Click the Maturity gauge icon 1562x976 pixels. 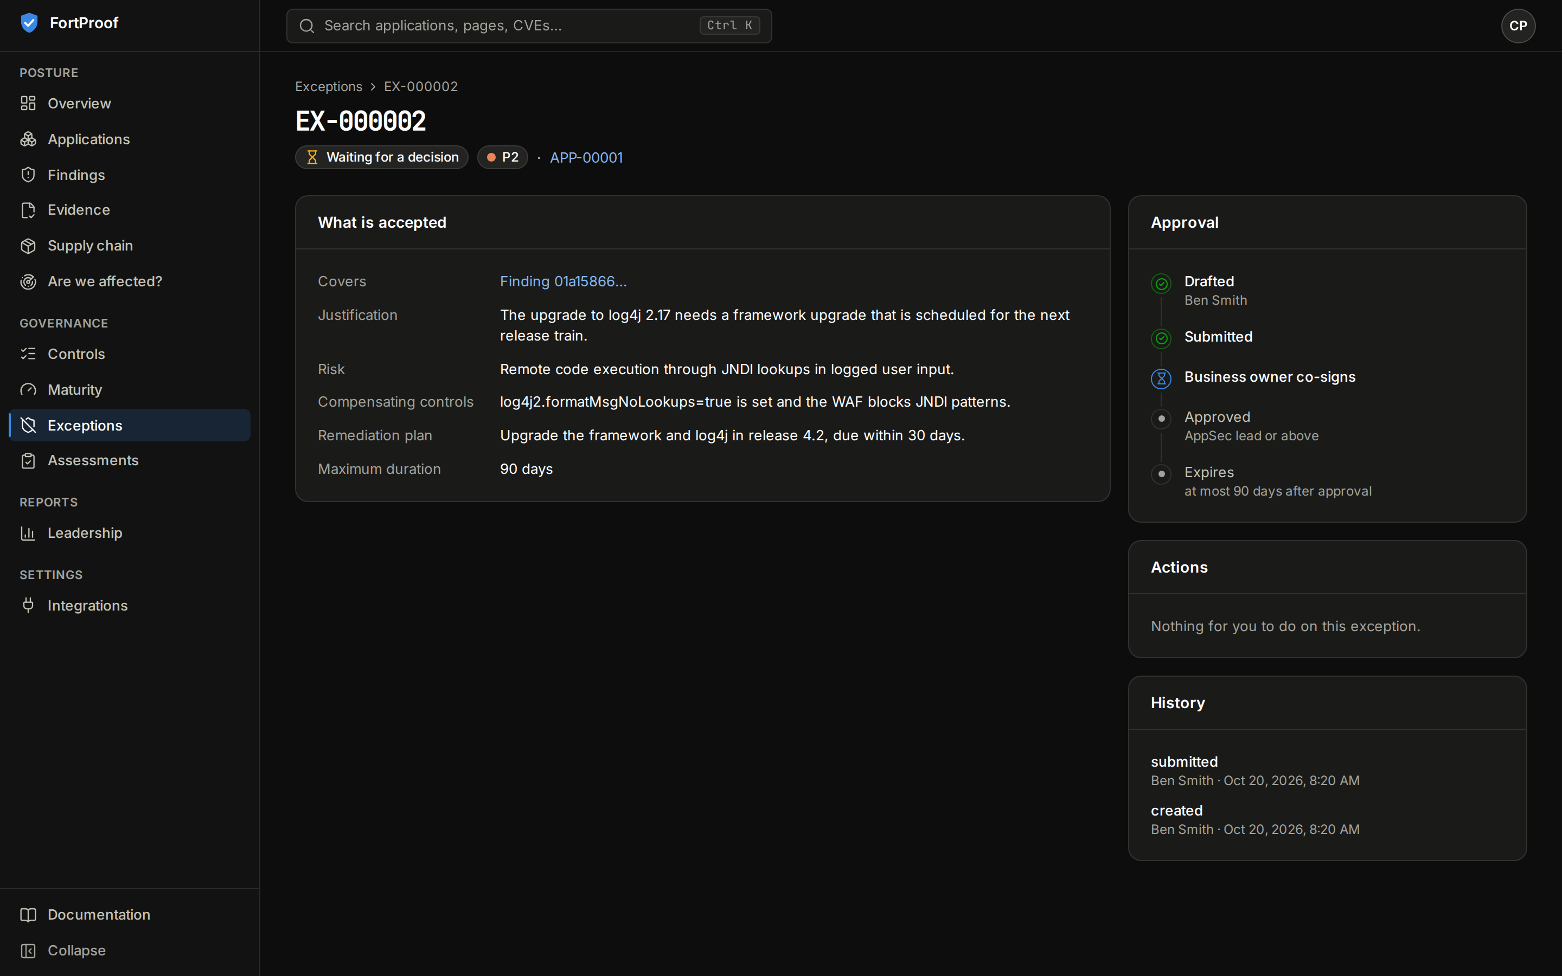click(x=28, y=390)
